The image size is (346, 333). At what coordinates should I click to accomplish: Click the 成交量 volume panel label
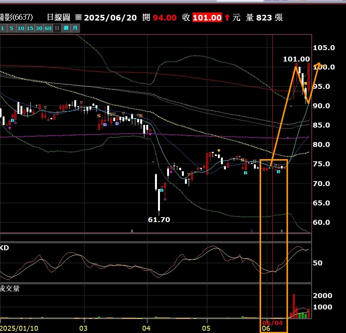[9, 288]
